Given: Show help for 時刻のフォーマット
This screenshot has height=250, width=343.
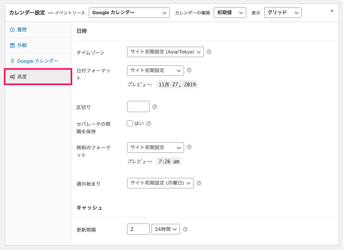Looking at the screenshot, I should (189, 147).
